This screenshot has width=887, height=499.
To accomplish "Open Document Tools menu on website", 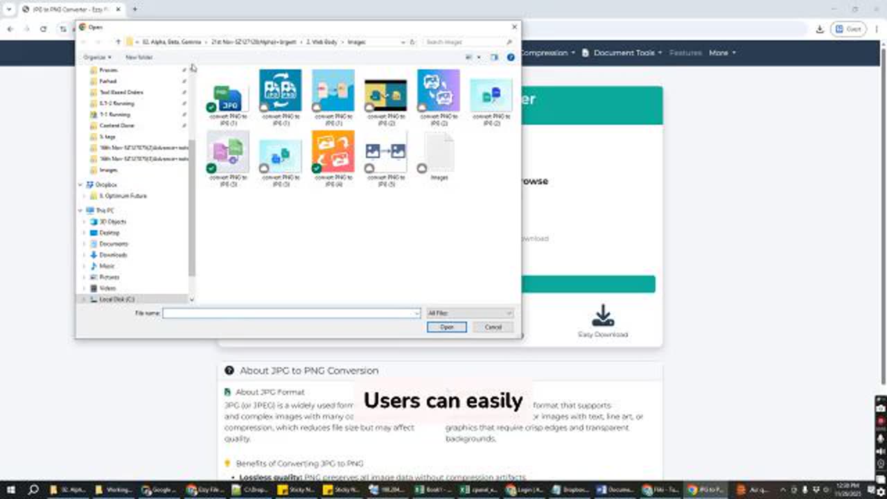I will coord(622,53).
